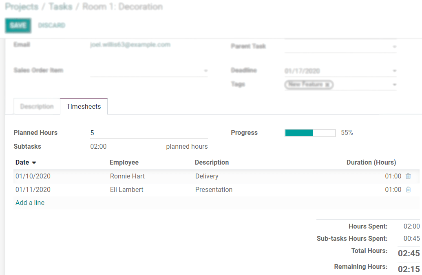The image size is (422, 275).
Task: Delete the Delivery timesheet line
Action: pos(408,176)
